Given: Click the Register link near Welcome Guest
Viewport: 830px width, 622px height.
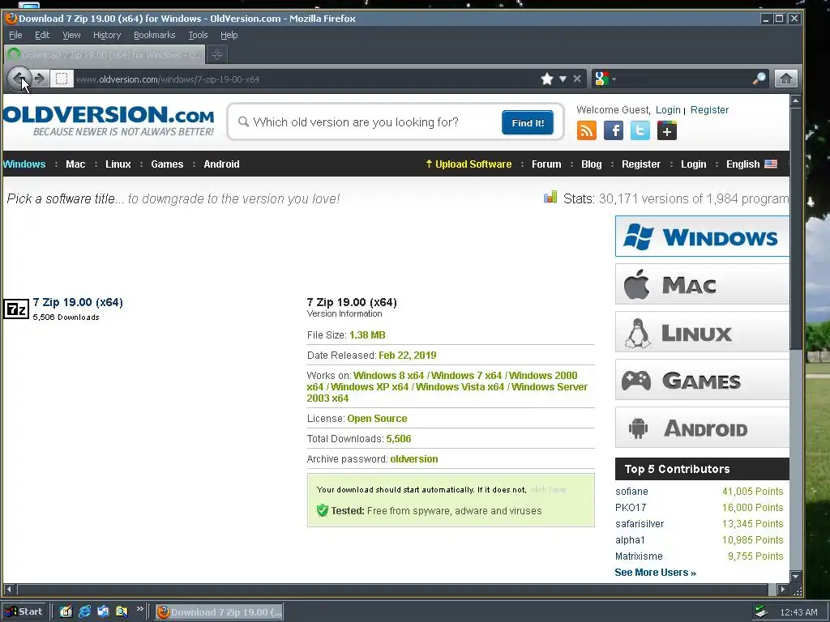Looking at the screenshot, I should [x=709, y=109].
